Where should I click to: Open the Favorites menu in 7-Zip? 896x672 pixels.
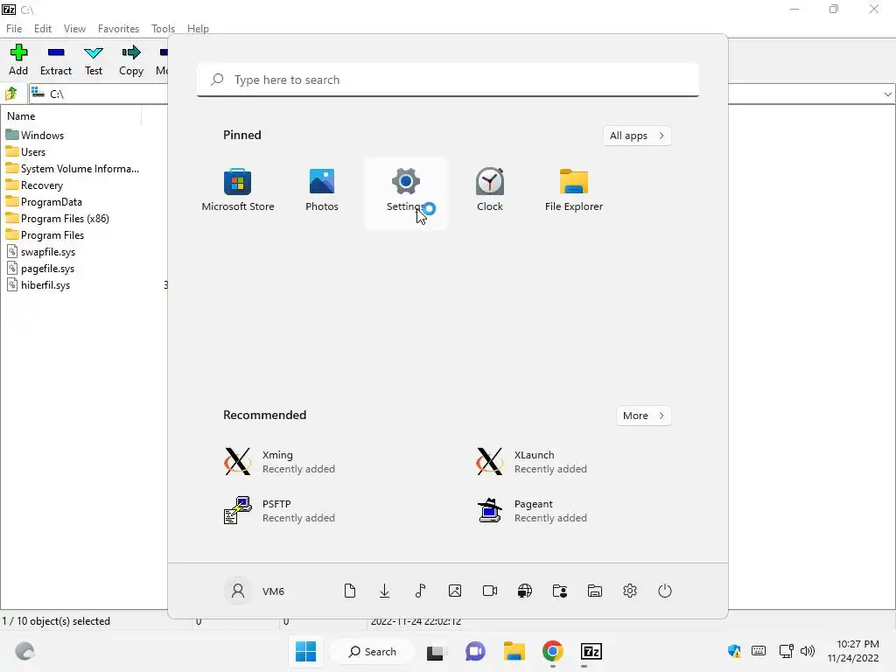pos(118,29)
